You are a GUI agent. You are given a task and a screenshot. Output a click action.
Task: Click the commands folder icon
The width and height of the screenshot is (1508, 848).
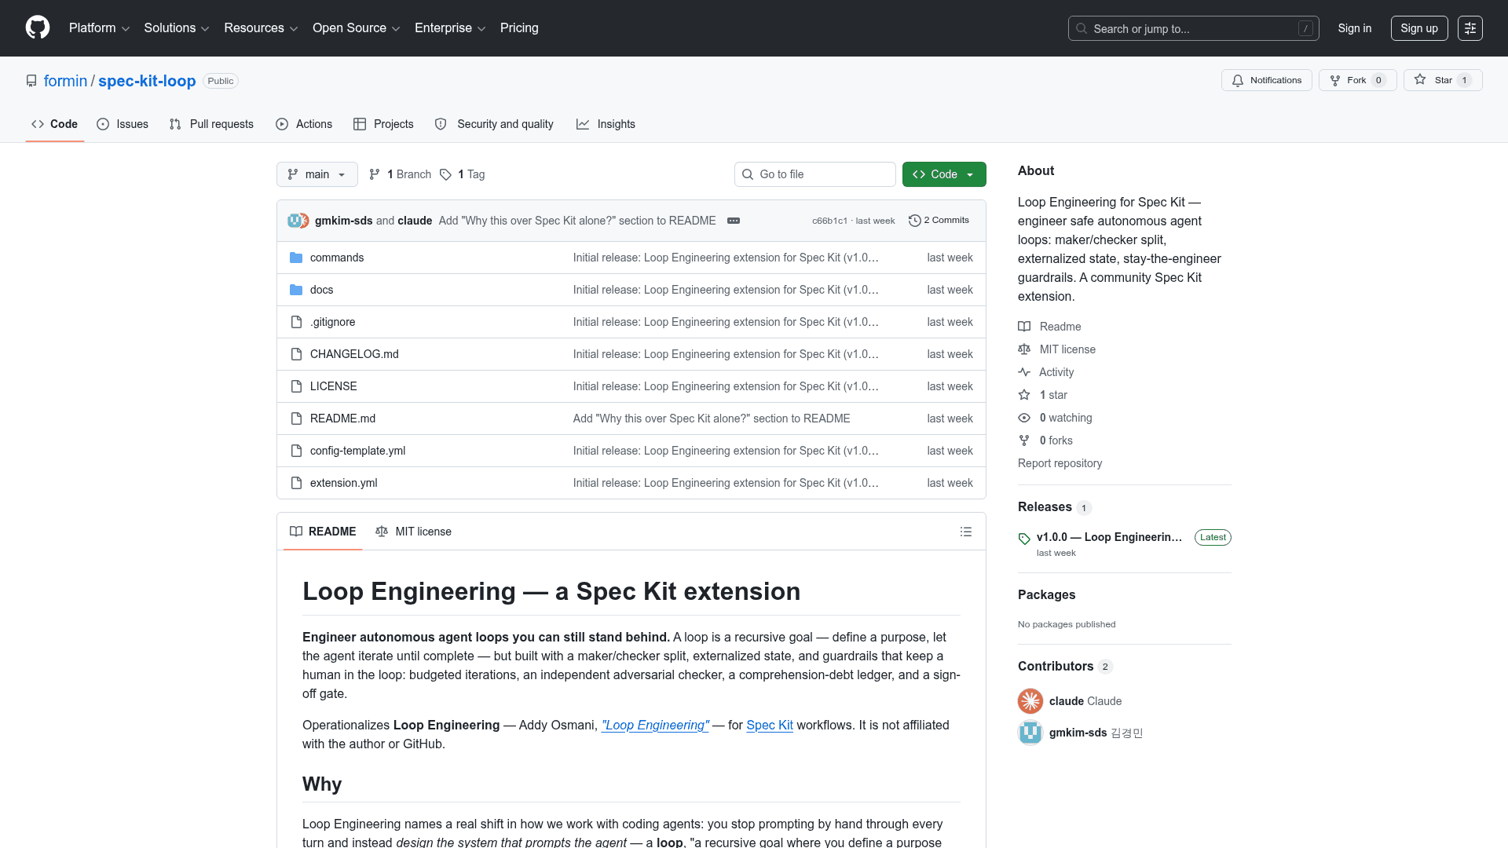pyautogui.click(x=296, y=258)
